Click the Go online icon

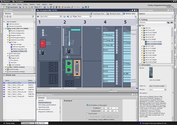point(62,7)
